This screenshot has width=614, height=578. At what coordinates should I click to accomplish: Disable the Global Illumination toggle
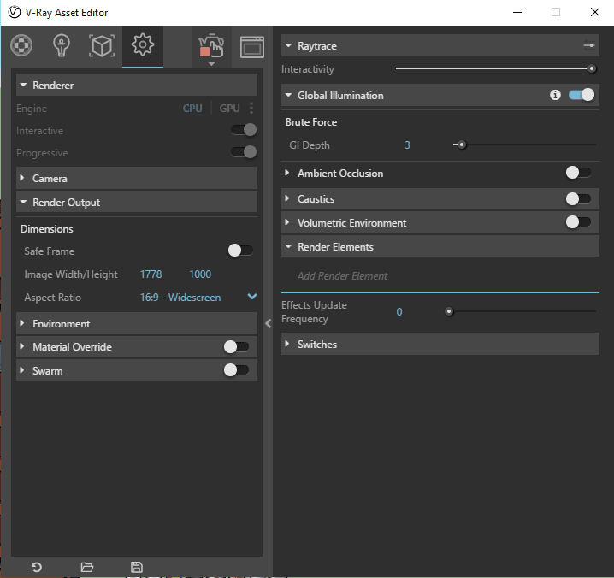pyautogui.click(x=582, y=95)
